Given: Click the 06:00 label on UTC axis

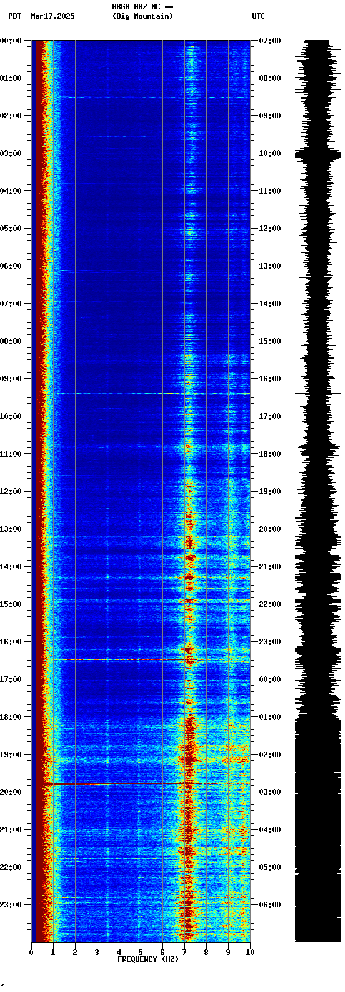Looking at the screenshot, I should pyautogui.click(x=270, y=905).
